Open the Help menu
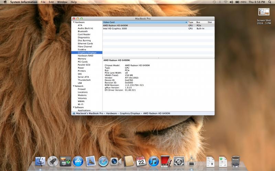 (74, 2)
